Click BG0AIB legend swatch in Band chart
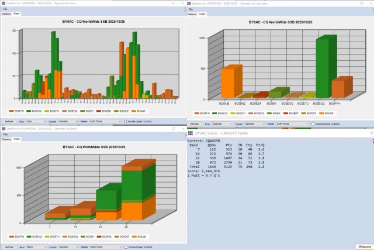The image size is (374, 250). (x=133, y=237)
